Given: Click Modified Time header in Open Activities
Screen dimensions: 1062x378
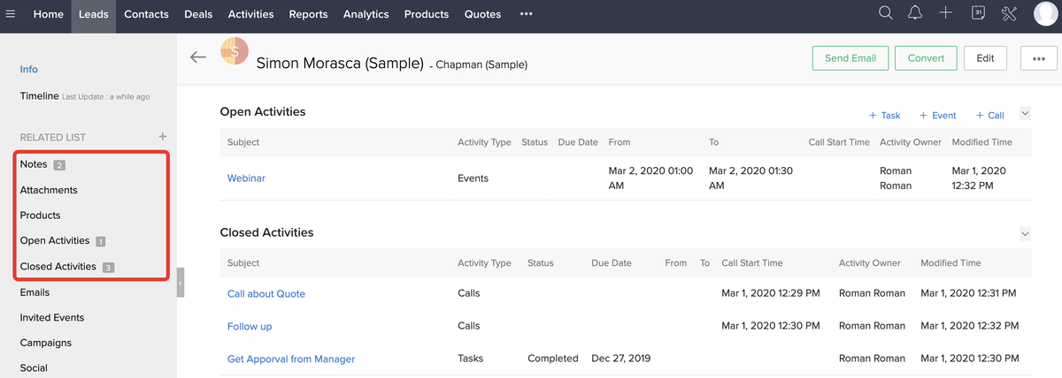Looking at the screenshot, I should point(982,142).
